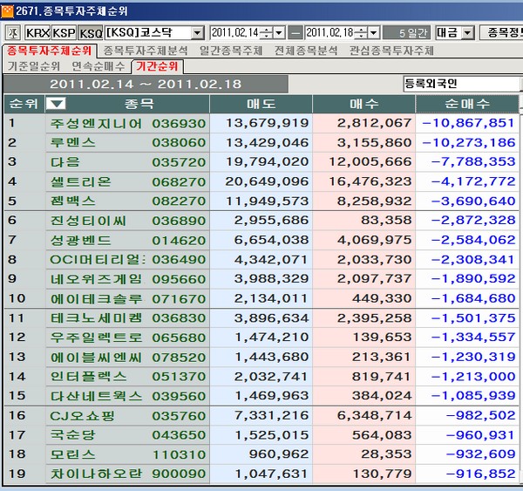Click date range header 2011.02.14 ~ 2011.02.18
This screenshot has height=491, width=523.
coord(146,84)
